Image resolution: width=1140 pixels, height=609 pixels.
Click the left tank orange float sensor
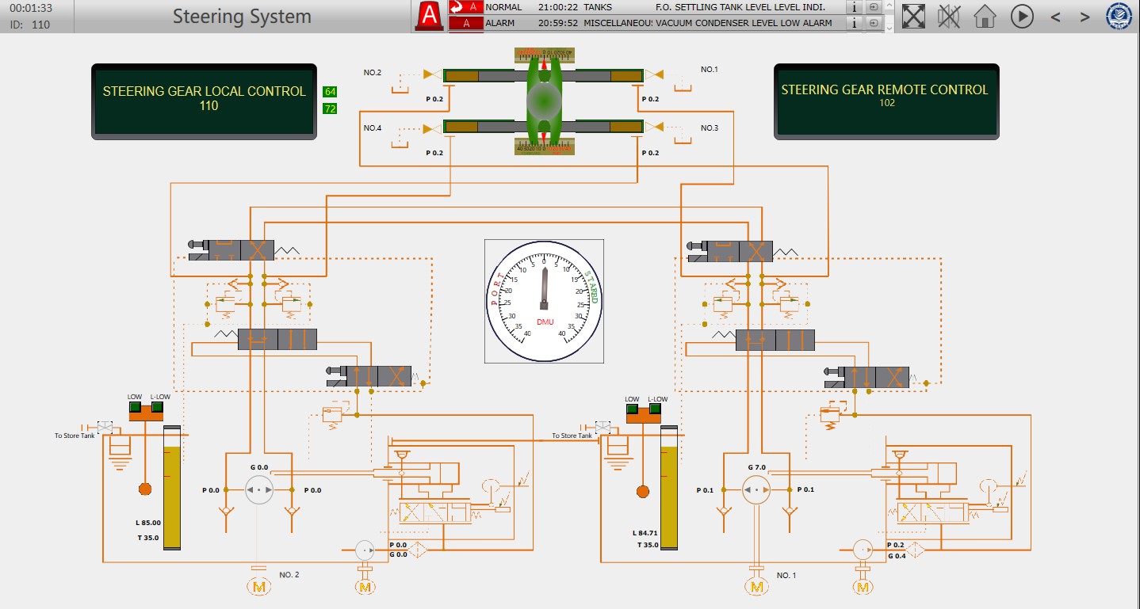tap(144, 489)
